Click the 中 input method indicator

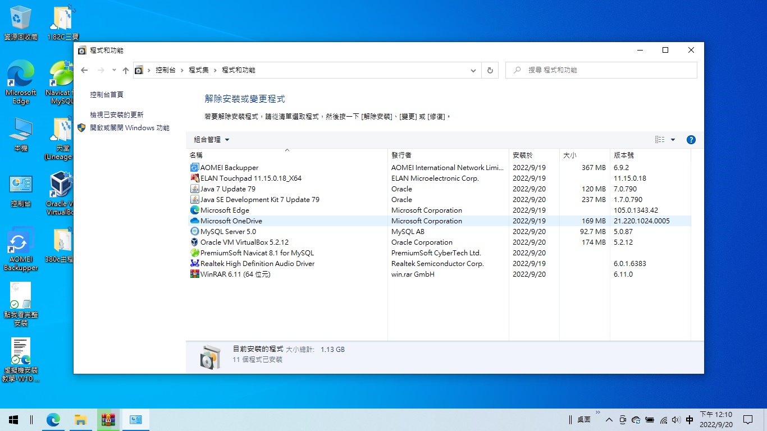pos(690,420)
